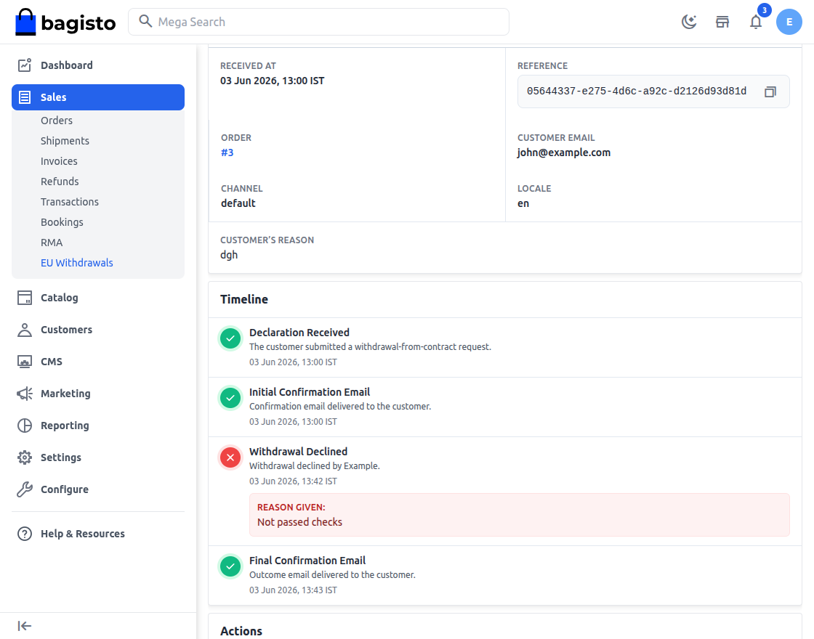Copy the reference ID
This screenshot has height=639, width=814.
coord(770,91)
